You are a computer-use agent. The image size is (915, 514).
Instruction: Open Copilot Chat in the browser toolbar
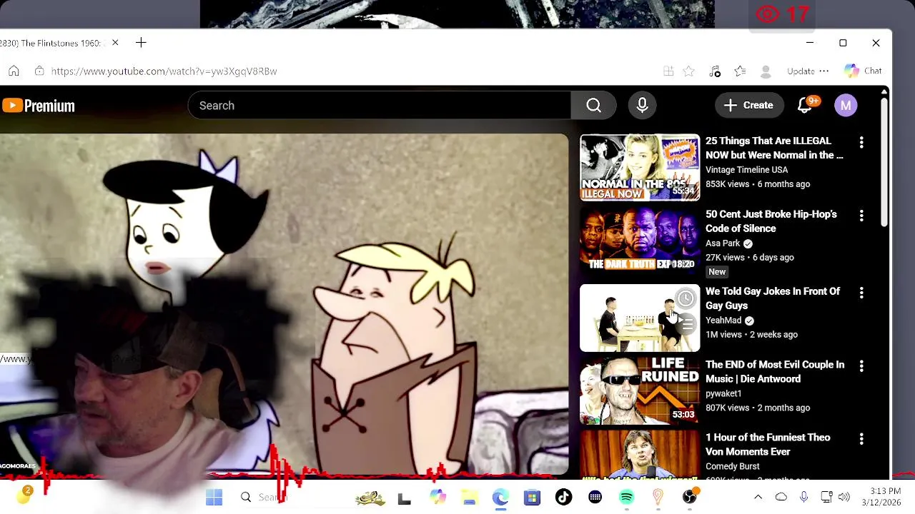point(863,71)
